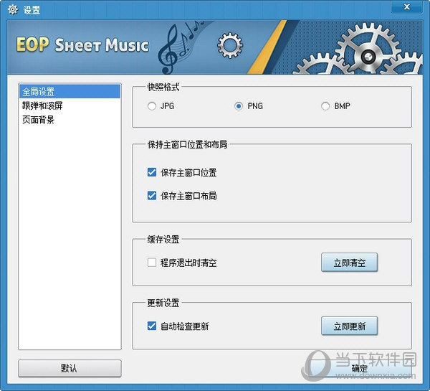Screen dimensions: 430x391
Task: Open 全局设置 category
Action: click(x=70, y=91)
